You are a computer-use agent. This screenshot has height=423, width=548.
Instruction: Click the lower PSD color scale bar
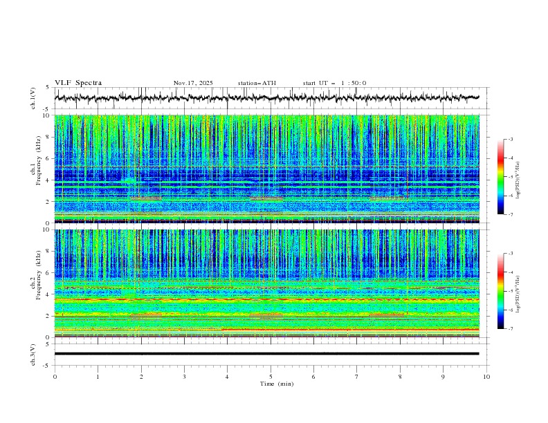(500, 291)
